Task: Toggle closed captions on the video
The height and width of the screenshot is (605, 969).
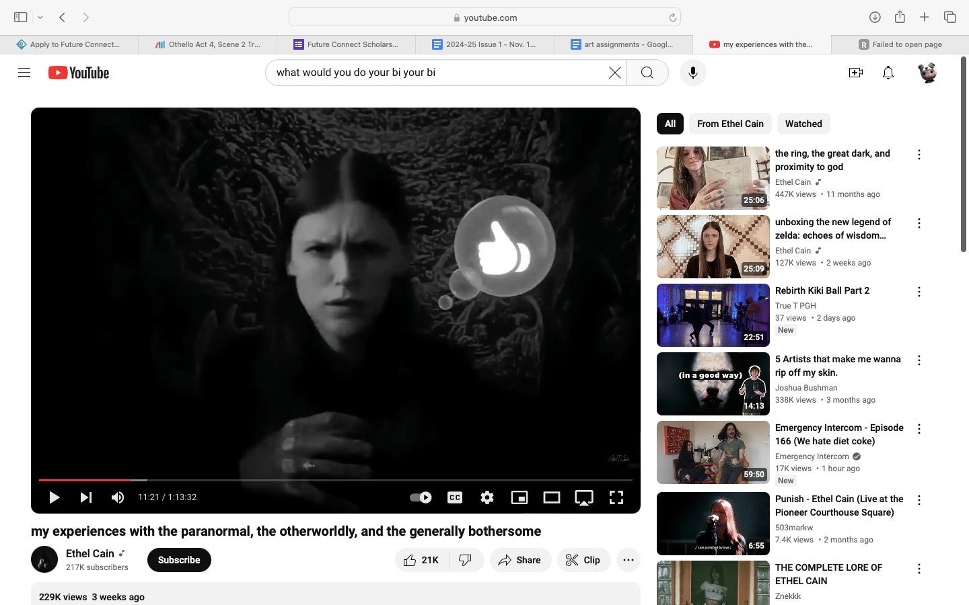Action: (x=455, y=497)
